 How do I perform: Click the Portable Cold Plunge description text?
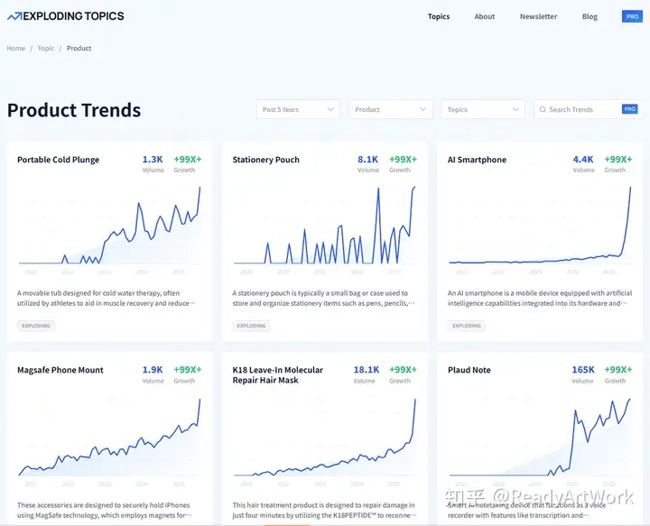click(107, 299)
